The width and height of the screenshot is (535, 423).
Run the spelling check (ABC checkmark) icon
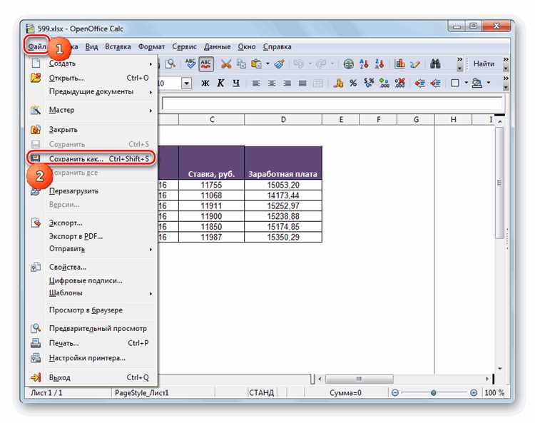190,63
